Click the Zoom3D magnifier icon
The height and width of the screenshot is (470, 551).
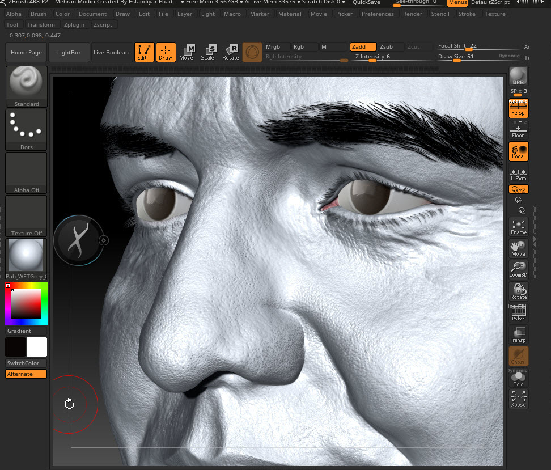click(518, 270)
